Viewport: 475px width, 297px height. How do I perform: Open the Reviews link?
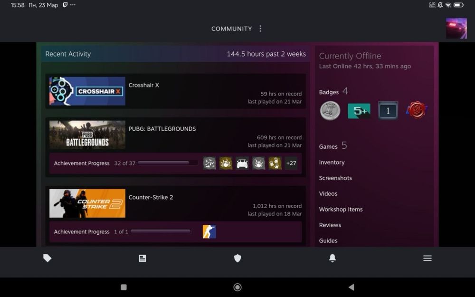pyautogui.click(x=330, y=225)
